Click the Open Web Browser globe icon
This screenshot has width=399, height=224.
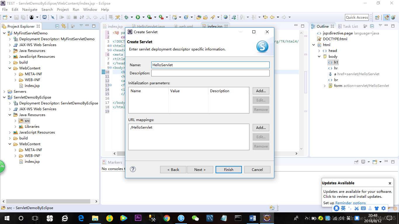(x=225, y=17)
